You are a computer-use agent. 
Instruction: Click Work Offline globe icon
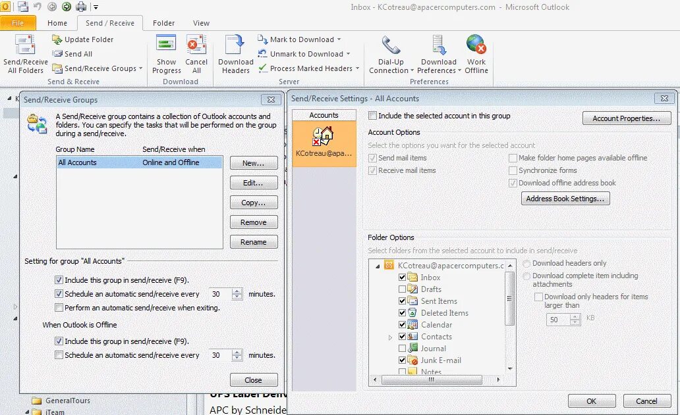pos(476,45)
